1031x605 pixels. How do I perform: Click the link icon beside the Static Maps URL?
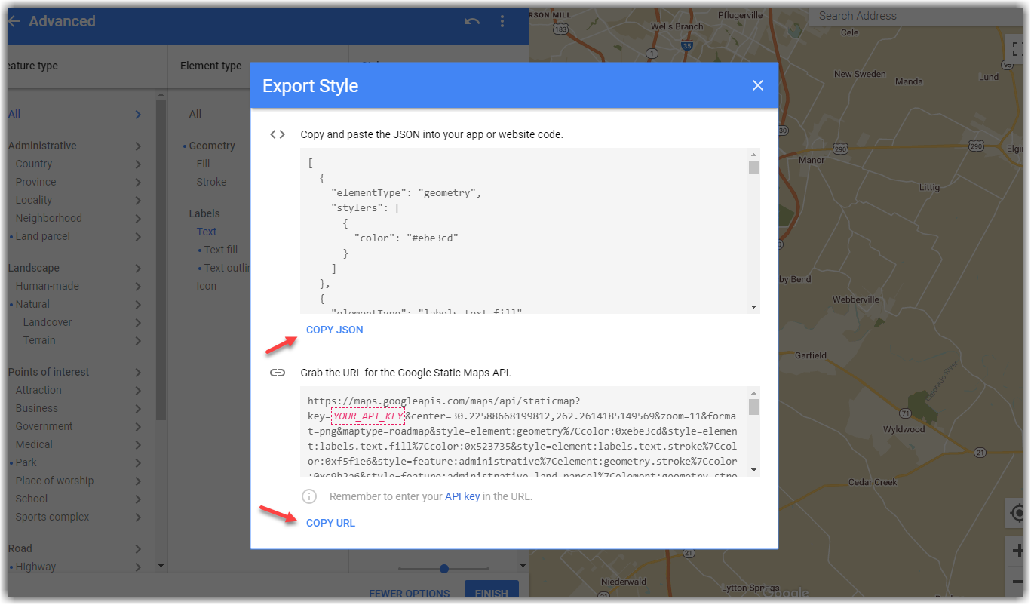click(278, 372)
